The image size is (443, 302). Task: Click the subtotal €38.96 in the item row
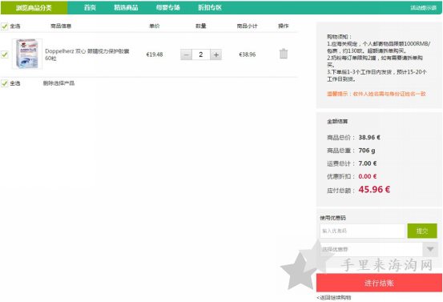(248, 54)
